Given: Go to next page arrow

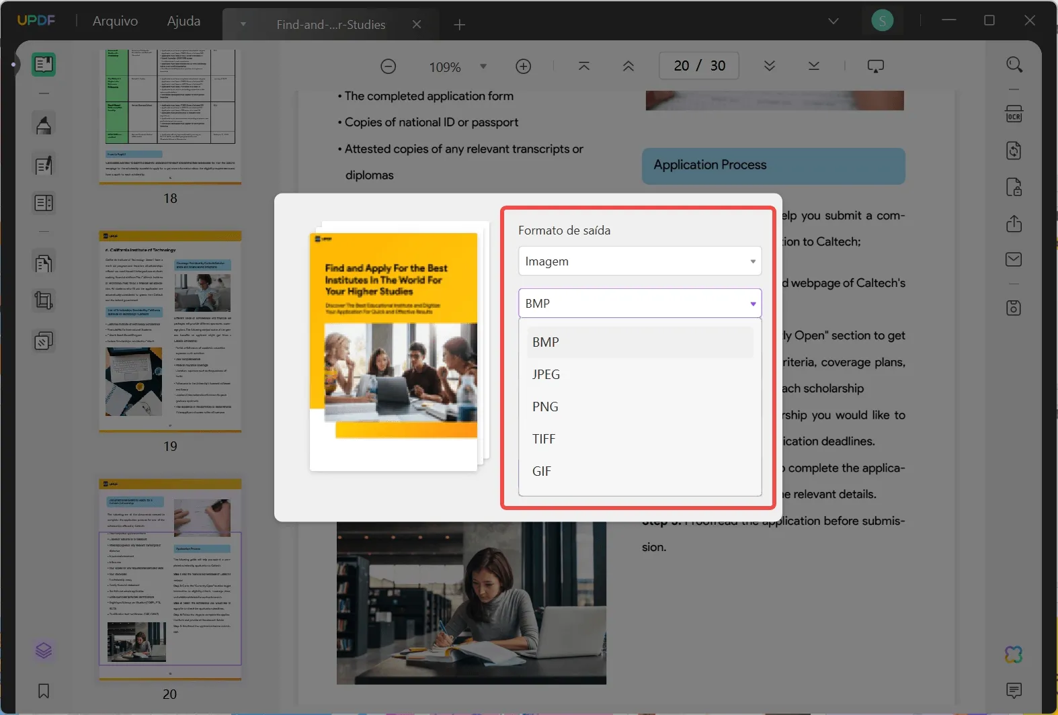Looking at the screenshot, I should click(x=770, y=66).
